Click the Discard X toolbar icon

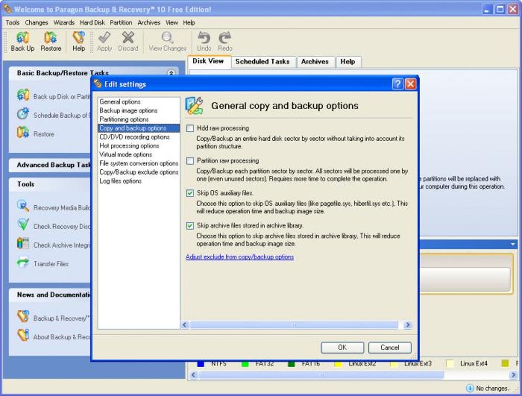point(128,37)
